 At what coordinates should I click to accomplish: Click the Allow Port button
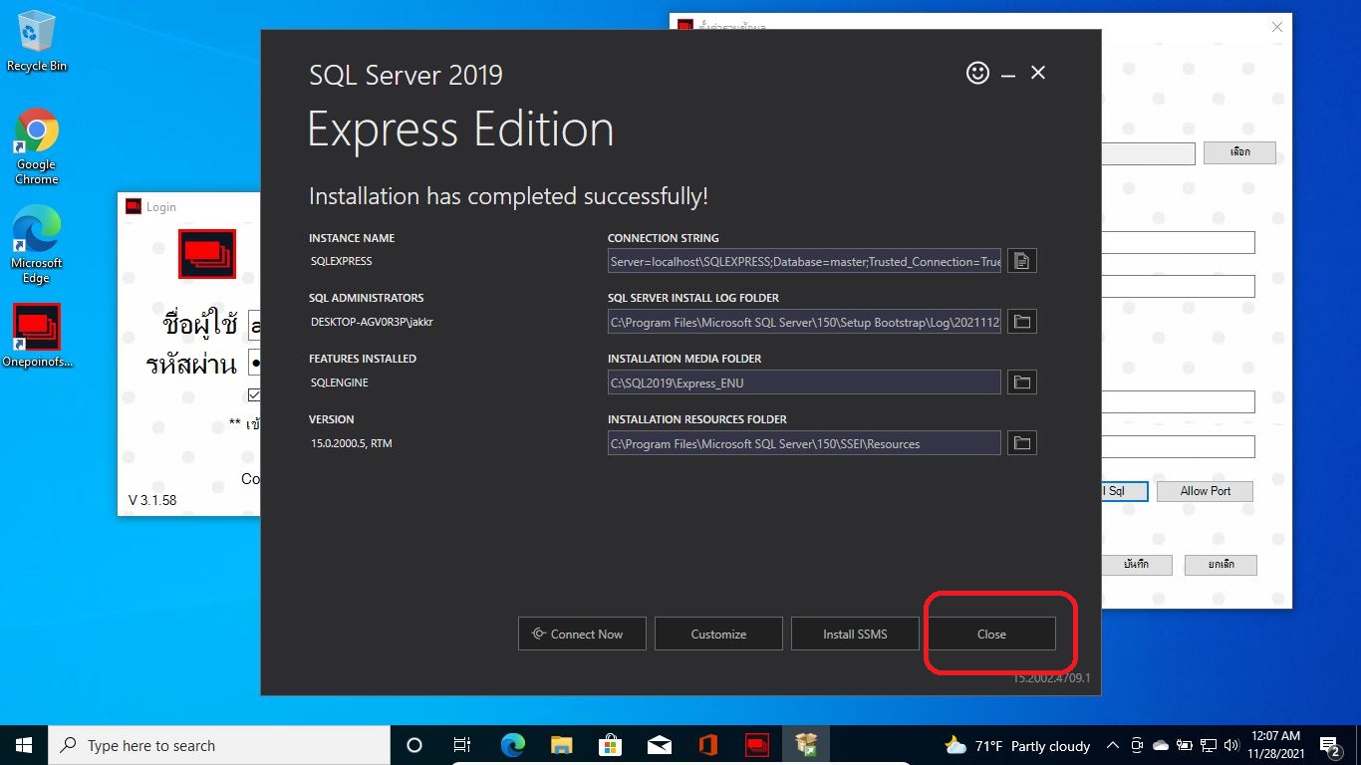[x=1205, y=491]
